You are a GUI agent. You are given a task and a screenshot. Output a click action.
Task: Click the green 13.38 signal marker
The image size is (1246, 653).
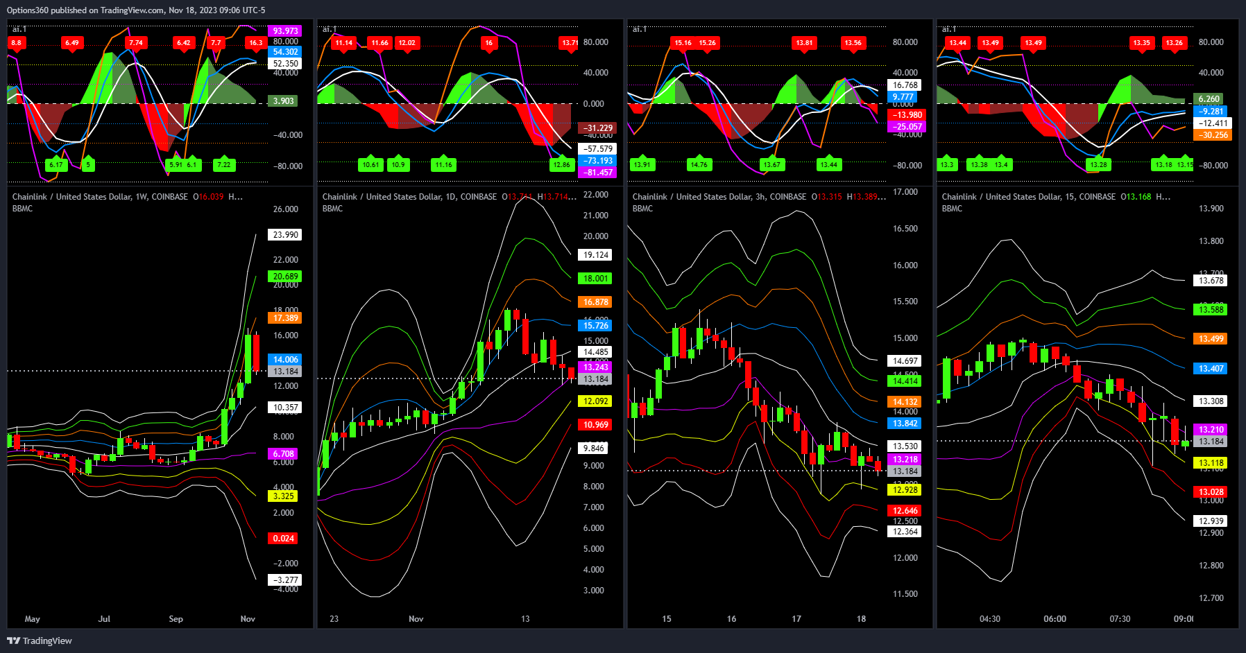(x=980, y=164)
